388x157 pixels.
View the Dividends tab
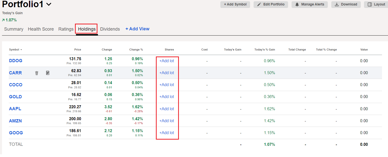[110, 29]
